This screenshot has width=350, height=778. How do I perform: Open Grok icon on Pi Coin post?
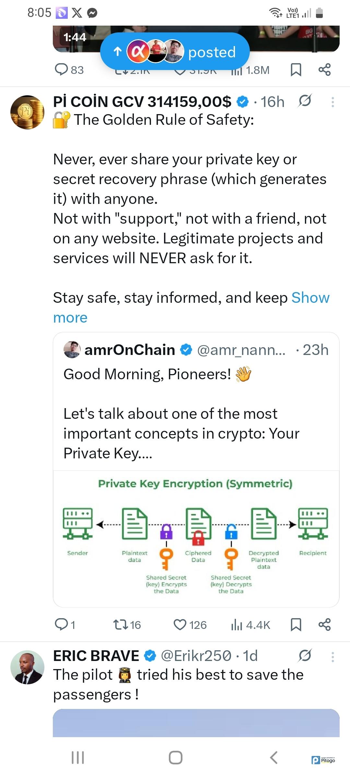305,101
